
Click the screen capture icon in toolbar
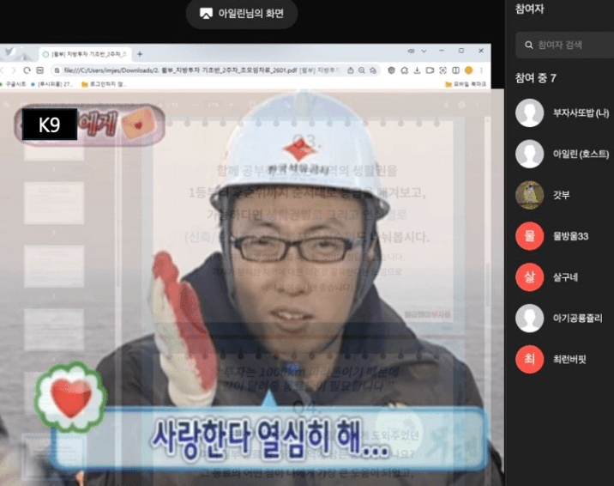tap(442, 70)
